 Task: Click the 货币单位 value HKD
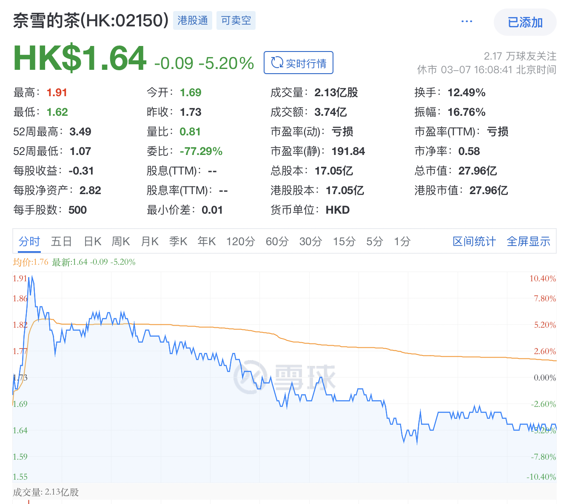tap(338, 210)
